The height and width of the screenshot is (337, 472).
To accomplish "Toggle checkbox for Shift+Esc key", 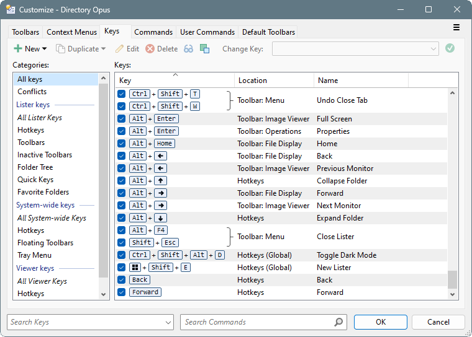I will (x=121, y=242).
